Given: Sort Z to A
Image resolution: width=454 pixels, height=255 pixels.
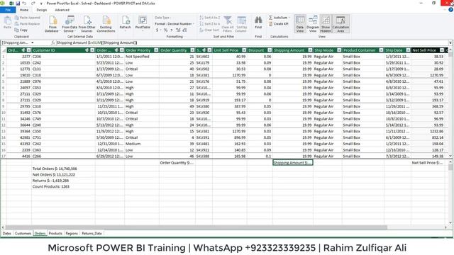Looking at the screenshot, I should point(210,23).
